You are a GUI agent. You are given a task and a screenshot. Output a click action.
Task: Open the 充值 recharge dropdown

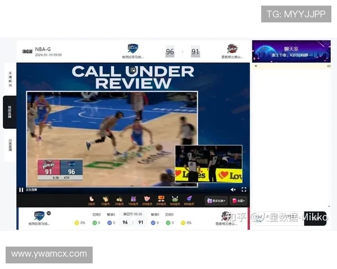238,201
